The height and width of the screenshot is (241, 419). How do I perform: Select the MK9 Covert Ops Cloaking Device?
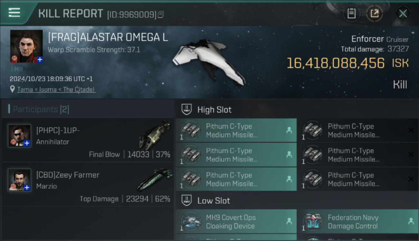pyautogui.click(x=236, y=221)
